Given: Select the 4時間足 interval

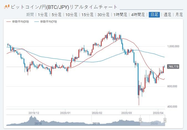Looking at the screenshot, I should click(139, 15).
